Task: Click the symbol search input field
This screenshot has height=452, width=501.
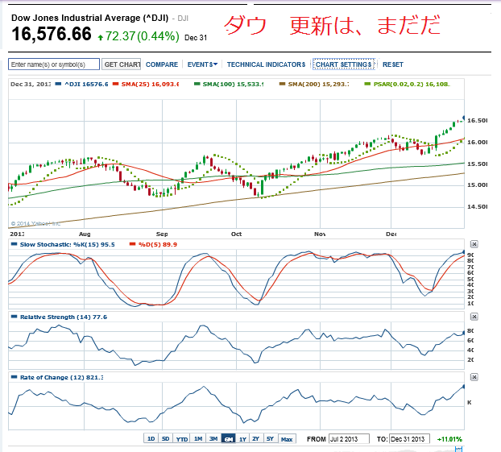Action: click(x=54, y=64)
